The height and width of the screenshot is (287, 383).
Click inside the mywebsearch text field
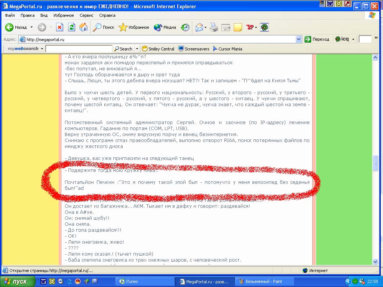[79, 49]
